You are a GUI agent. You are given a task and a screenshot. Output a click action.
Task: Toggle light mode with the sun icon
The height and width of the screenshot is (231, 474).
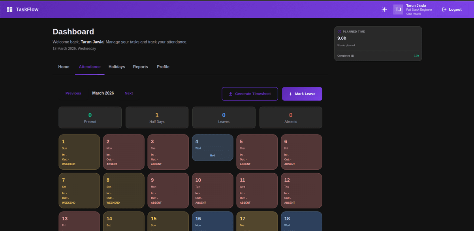click(x=384, y=9)
